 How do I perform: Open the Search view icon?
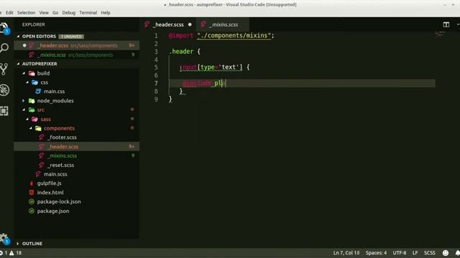(x=4, y=48)
